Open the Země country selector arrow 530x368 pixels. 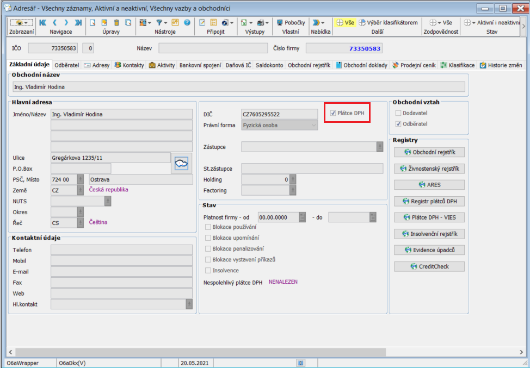tap(80, 190)
